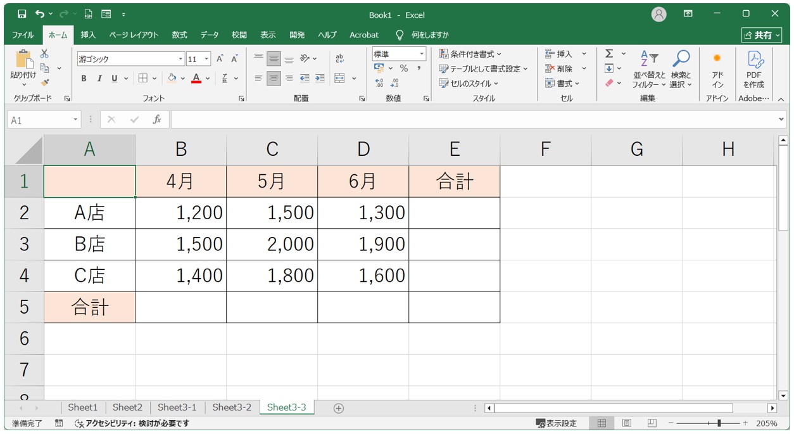
Task: Click Increase Decimal icon
Action: click(x=379, y=83)
